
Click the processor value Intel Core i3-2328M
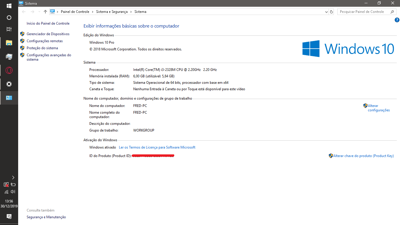coord(175,70)
